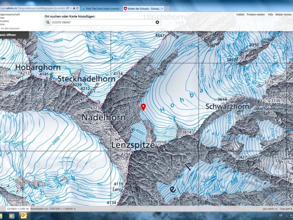
Task: Click the red location marker on the map
Action: 143,107
